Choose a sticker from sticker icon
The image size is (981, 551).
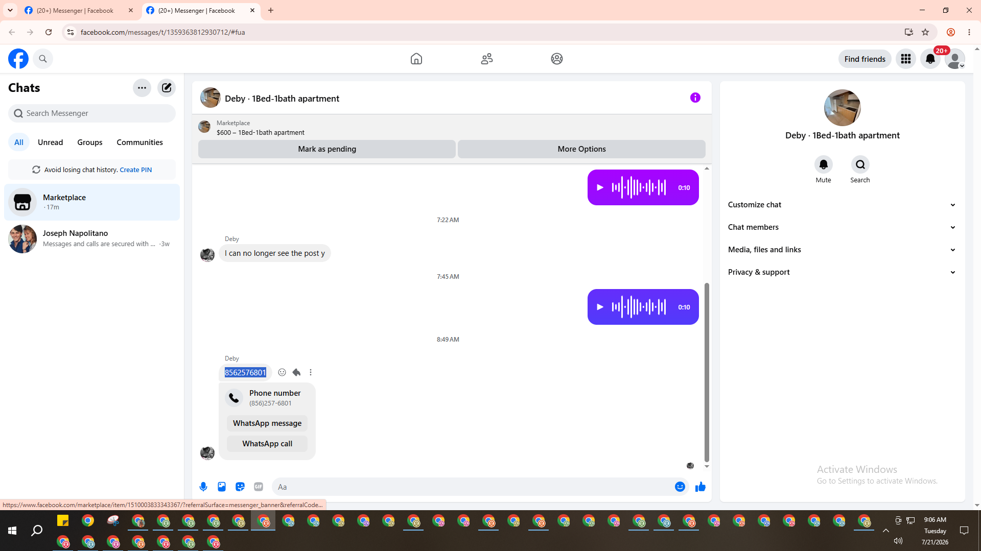[x=240, y=487]
